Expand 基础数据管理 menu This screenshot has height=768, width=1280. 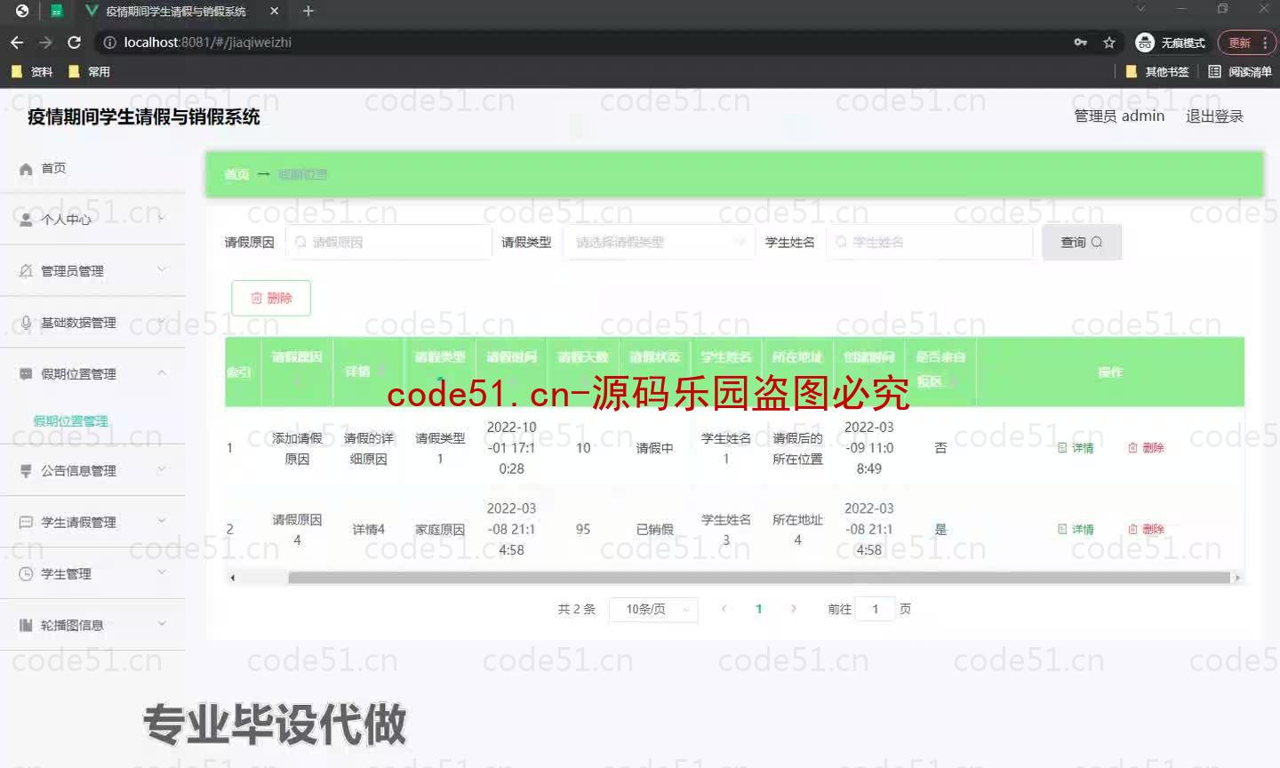tap(92, 322)
